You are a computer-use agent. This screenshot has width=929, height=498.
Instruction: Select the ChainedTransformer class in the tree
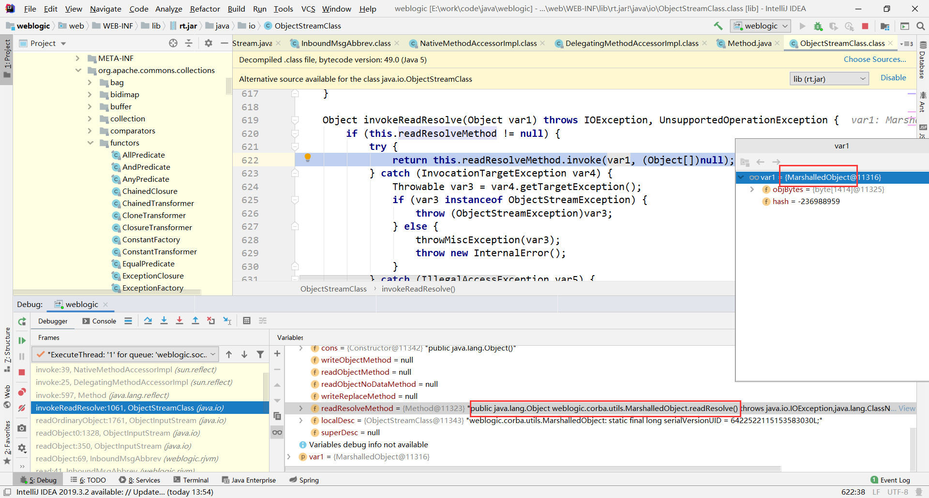pyautogui.click(x=158, y=203)
